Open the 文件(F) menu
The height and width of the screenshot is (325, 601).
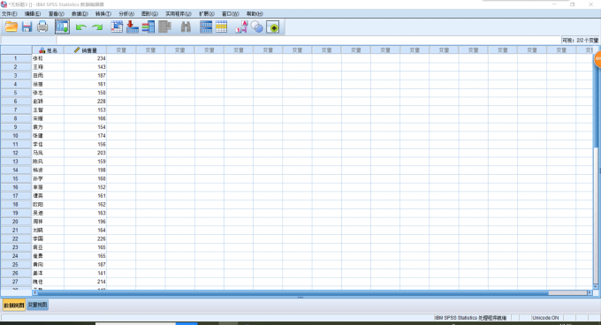(x=9, y=14)
